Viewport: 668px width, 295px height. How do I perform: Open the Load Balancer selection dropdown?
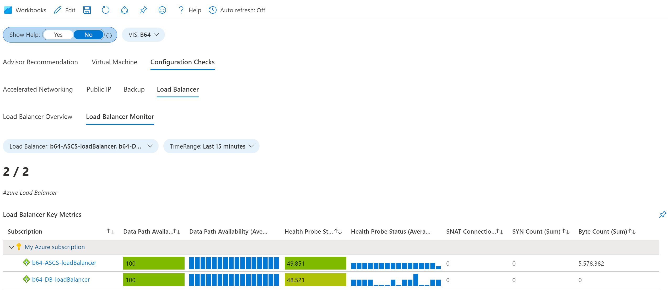[81, 146]
